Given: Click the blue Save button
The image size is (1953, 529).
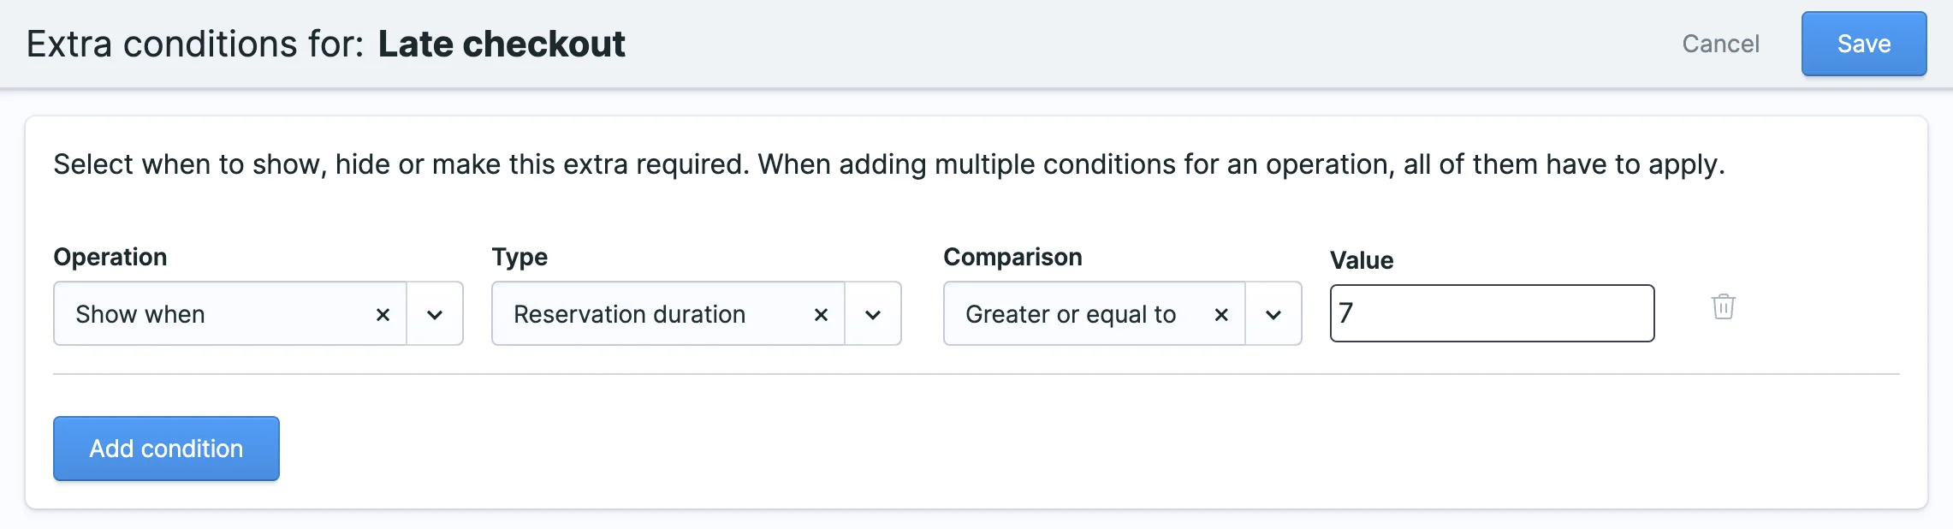Looking at the screenshot, I should pyautogui.click(x=1864, y=44).
